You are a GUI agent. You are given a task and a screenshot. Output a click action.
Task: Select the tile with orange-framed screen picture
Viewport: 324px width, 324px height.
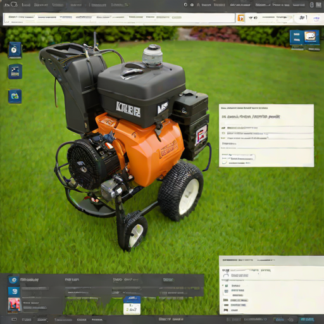311,37
